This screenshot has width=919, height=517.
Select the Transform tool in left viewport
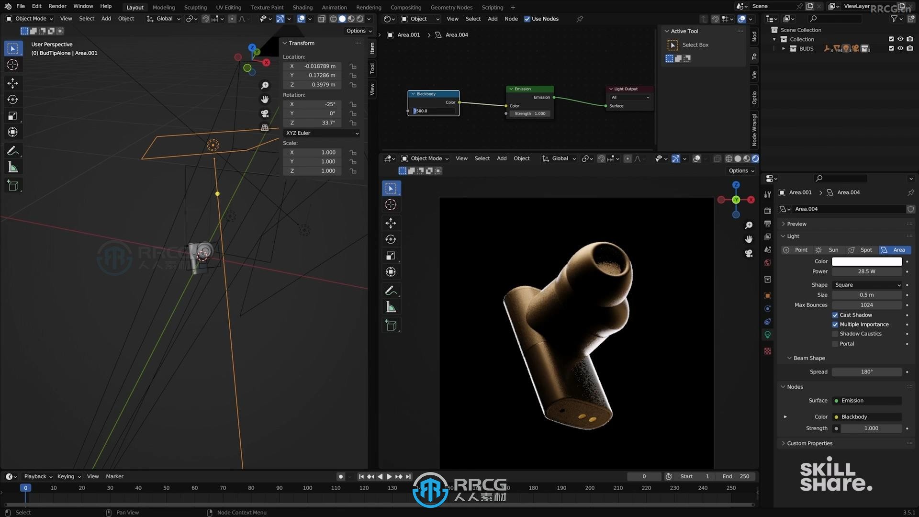[13, 132]
